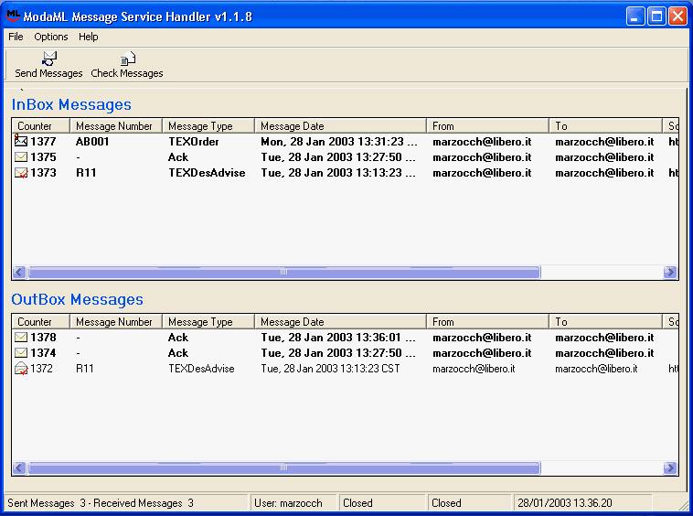Sort OutBox by Counter column header
The height and width of the screenshot is (516, 693).
point(40,322)
